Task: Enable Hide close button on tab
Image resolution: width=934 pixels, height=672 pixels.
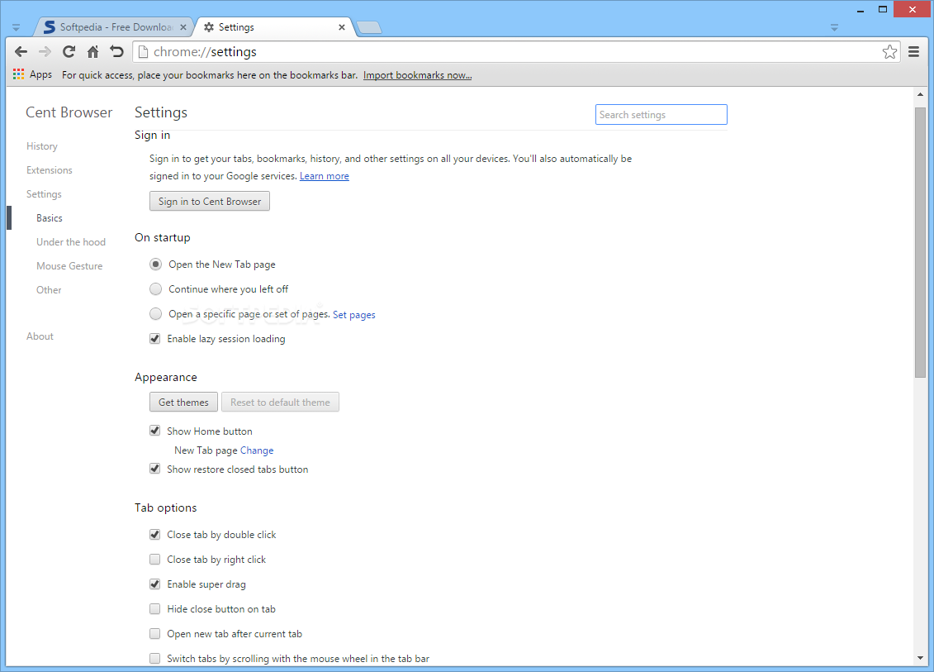Action: (155, 609)
